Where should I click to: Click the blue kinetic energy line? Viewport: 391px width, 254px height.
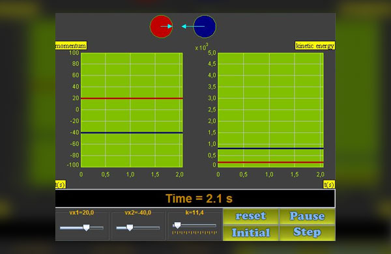coord(271,148)
